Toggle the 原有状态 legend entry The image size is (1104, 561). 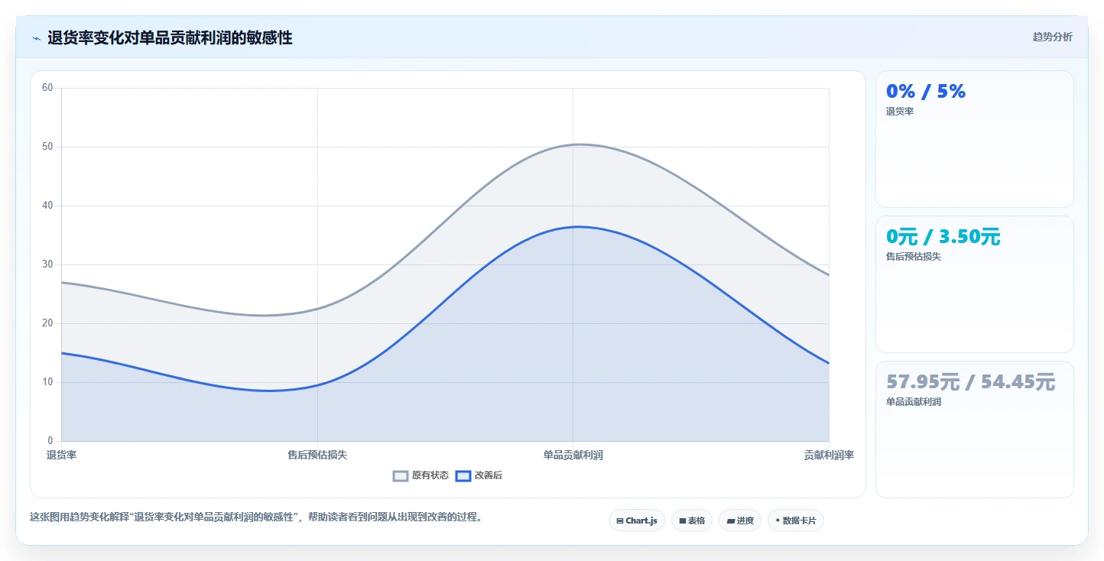pos(421,475)
